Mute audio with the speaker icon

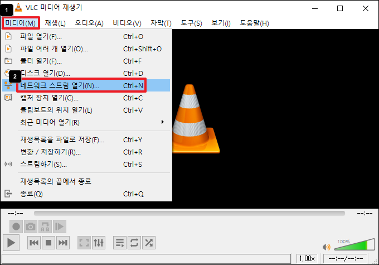[x=326, y=247]
